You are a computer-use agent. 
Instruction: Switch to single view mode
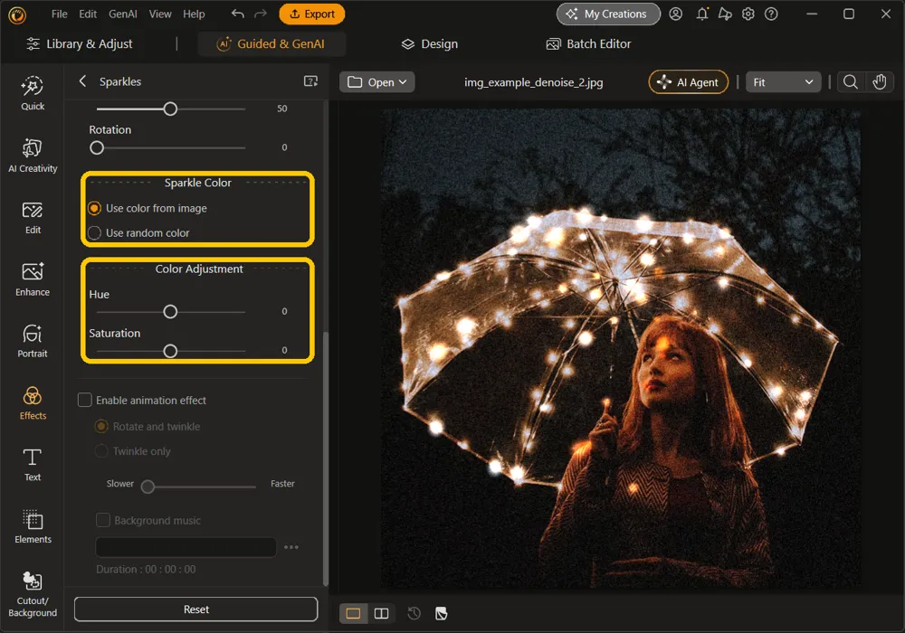[x=353, y=613]
